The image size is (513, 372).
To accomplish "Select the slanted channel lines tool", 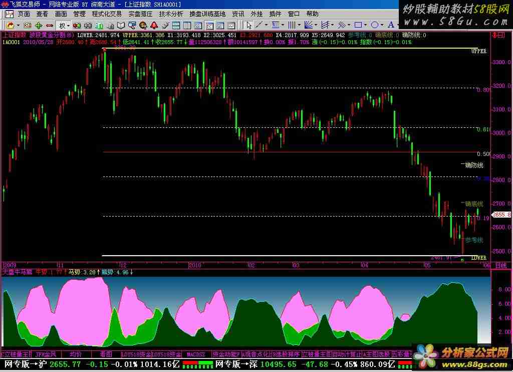I will coord(325,25).
